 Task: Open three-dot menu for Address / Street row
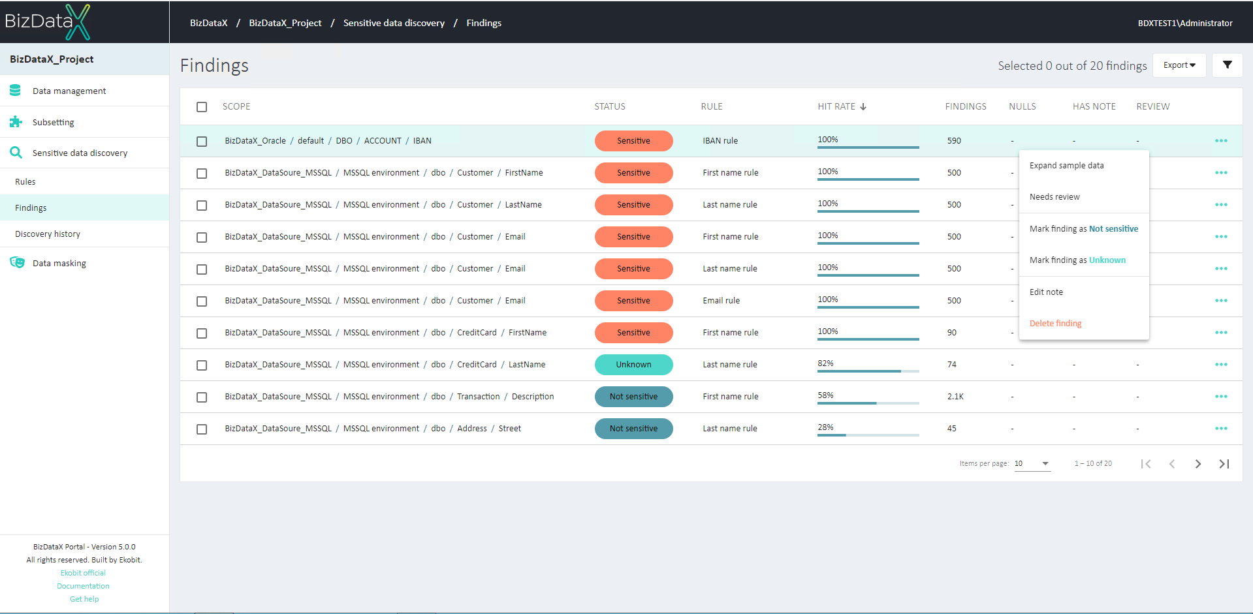click(1221, 429)
